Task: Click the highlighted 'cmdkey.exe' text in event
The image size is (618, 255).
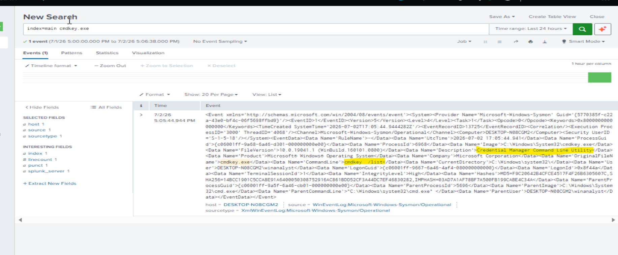Action: (235, 162)
